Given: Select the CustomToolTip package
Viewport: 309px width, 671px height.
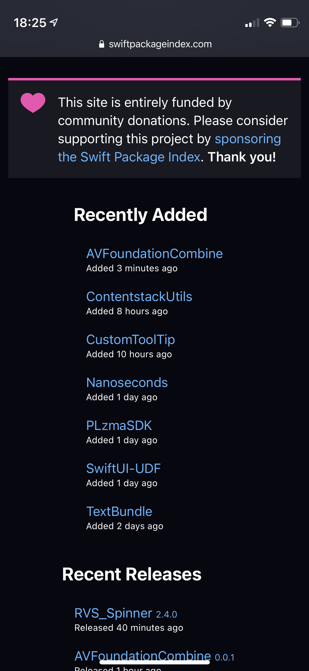Looking at the screenshot, I should pos(130,339).
